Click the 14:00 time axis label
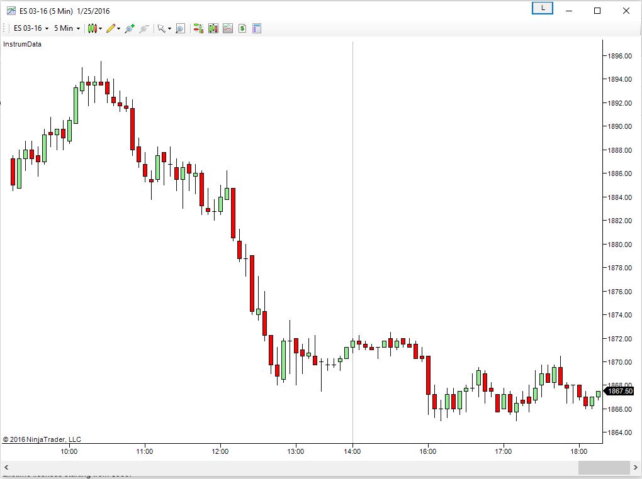This screenshot has height=479, width=642. click(x=352, y=451)
